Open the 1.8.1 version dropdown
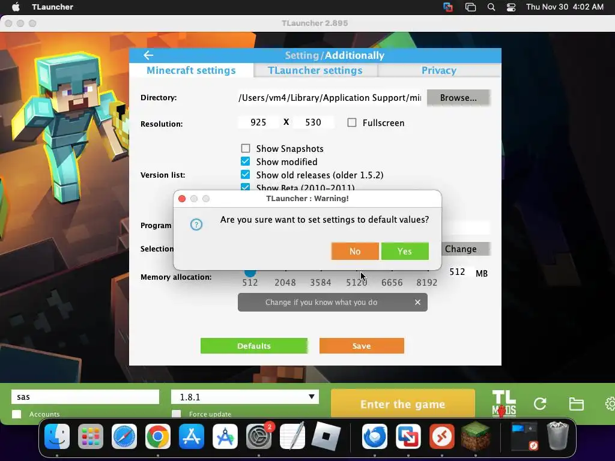615x461 pixels. [x=245, y=397]
